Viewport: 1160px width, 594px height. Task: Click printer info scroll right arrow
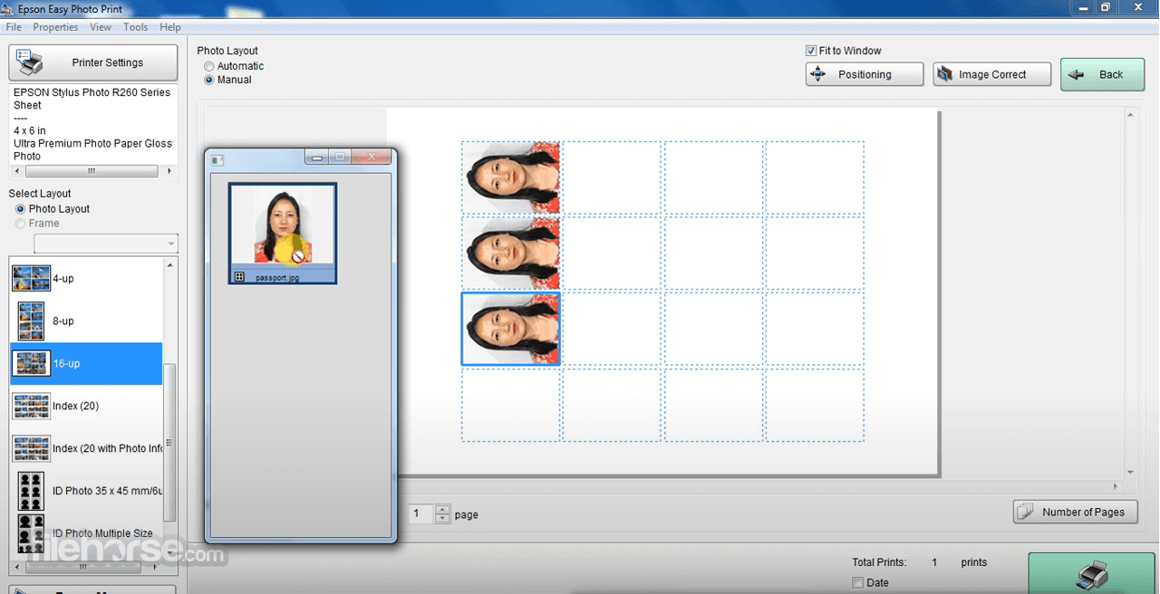[169, 170]
